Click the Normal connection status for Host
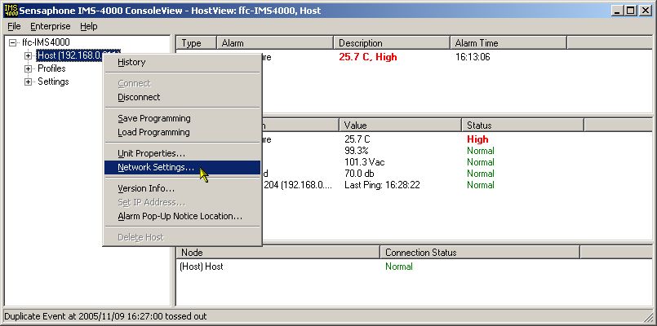The width and height of the screenshot is (657, 326). click(399, 267)
